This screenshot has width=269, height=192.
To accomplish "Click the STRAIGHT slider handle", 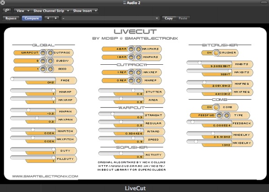I will point(113,114).
